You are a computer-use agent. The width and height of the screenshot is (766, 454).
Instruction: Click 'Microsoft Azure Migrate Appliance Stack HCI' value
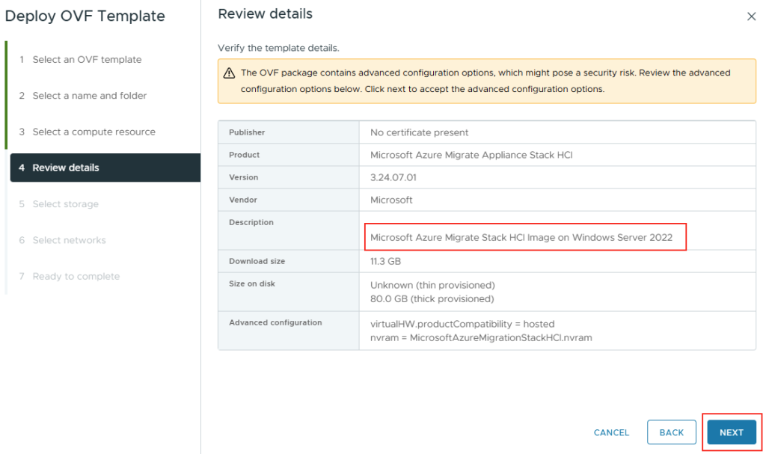point(471,155)
